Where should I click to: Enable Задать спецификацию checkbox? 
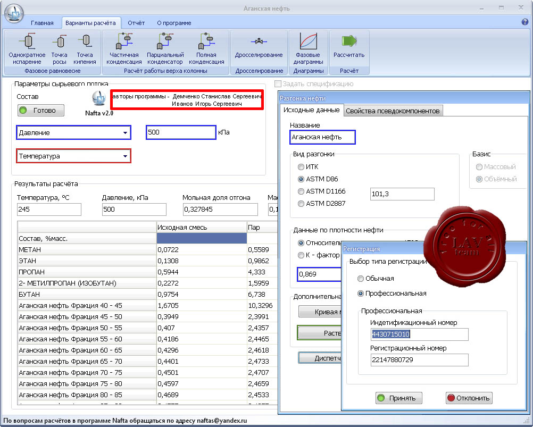[278, 83]
